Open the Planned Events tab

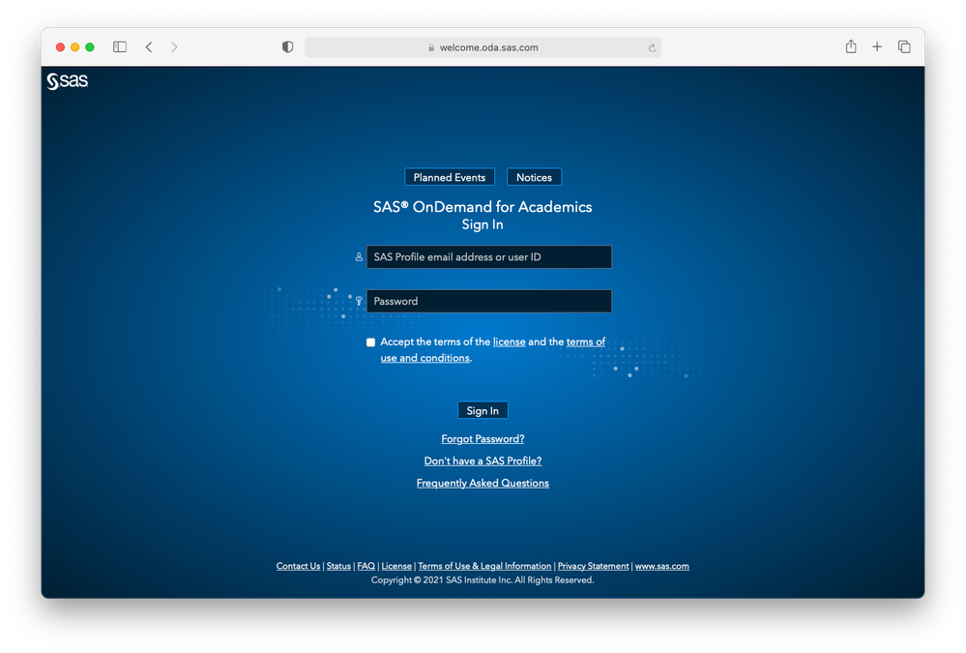[x=449, y=177]
